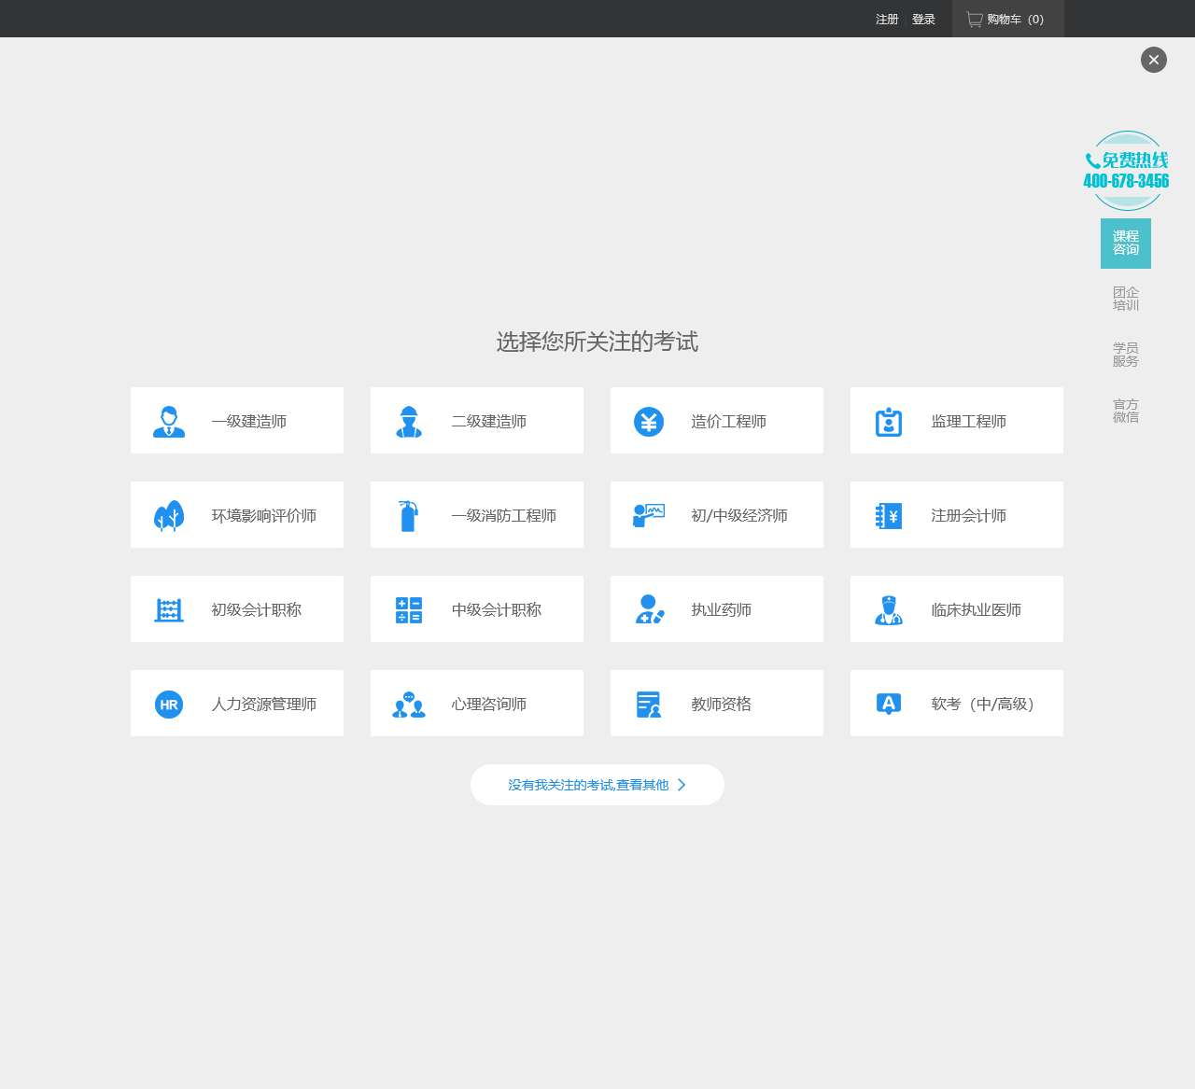Screen dimensions: 1195x1089
Task: Click the 初/中级经济师 presenter icon
Action: coord(649,516)
